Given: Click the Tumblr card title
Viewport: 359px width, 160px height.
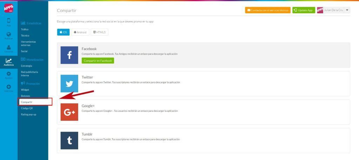Looking at the screenshot, I should click(x=87, y=134).
